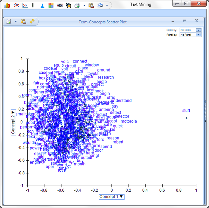Click the 'ground' term label
209x208 pixels.
[x=104, y=70]
